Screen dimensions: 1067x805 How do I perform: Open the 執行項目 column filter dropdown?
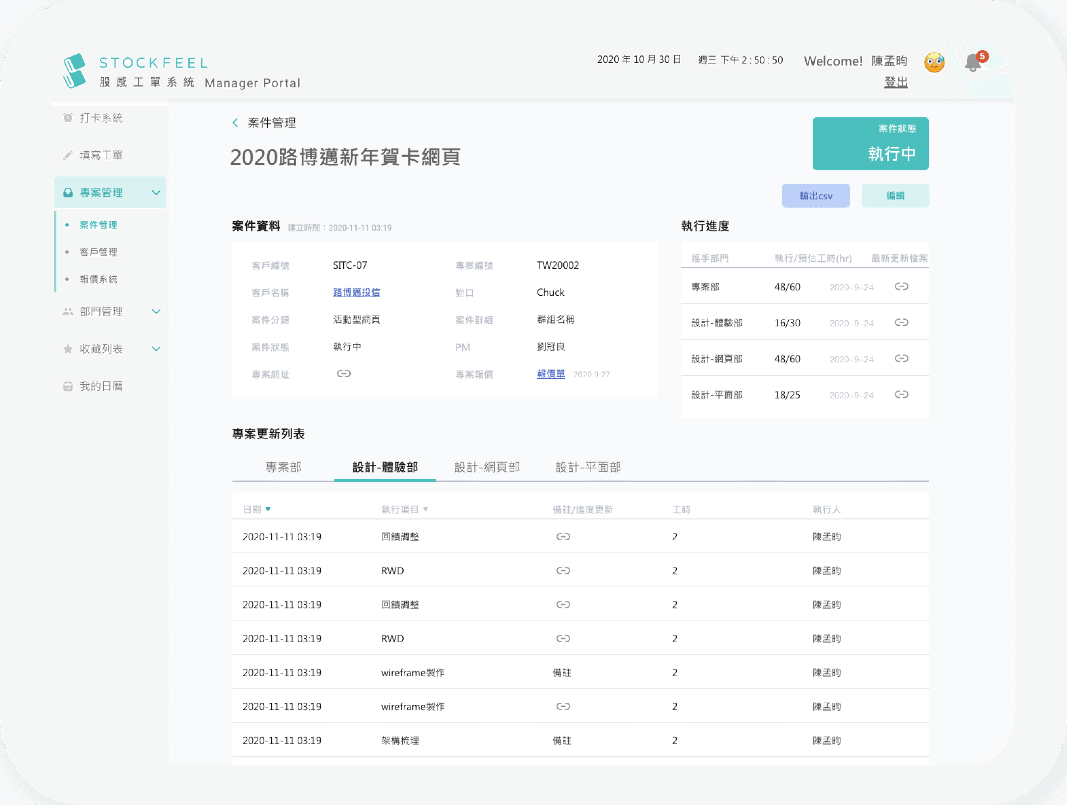[425, 509]
